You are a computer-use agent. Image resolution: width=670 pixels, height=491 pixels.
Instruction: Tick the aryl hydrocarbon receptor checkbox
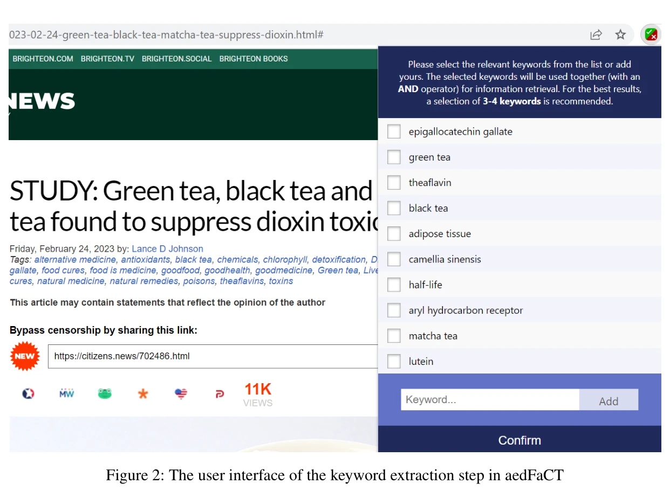[394, 310]
